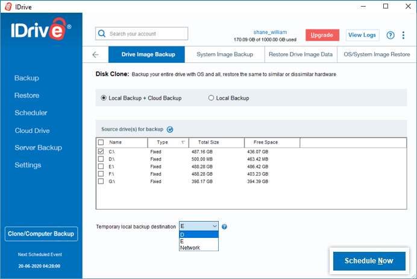The width and height of the screenshot is (417, 279).
Task: Click the 487.16 GB total size cell
Action: pos(202,152)
